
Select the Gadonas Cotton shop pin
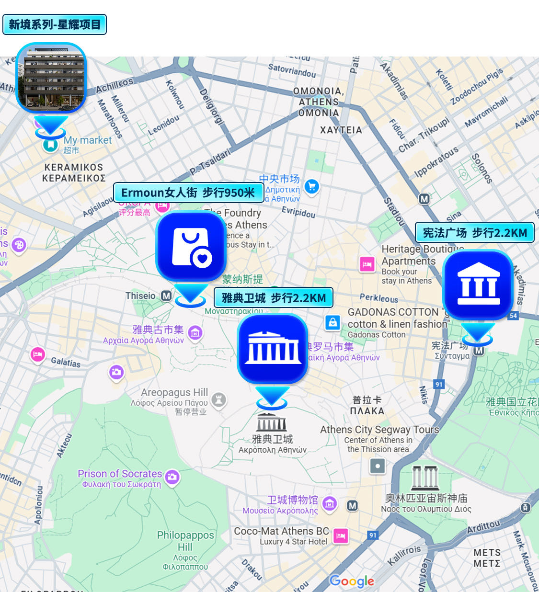pos(332,322)
